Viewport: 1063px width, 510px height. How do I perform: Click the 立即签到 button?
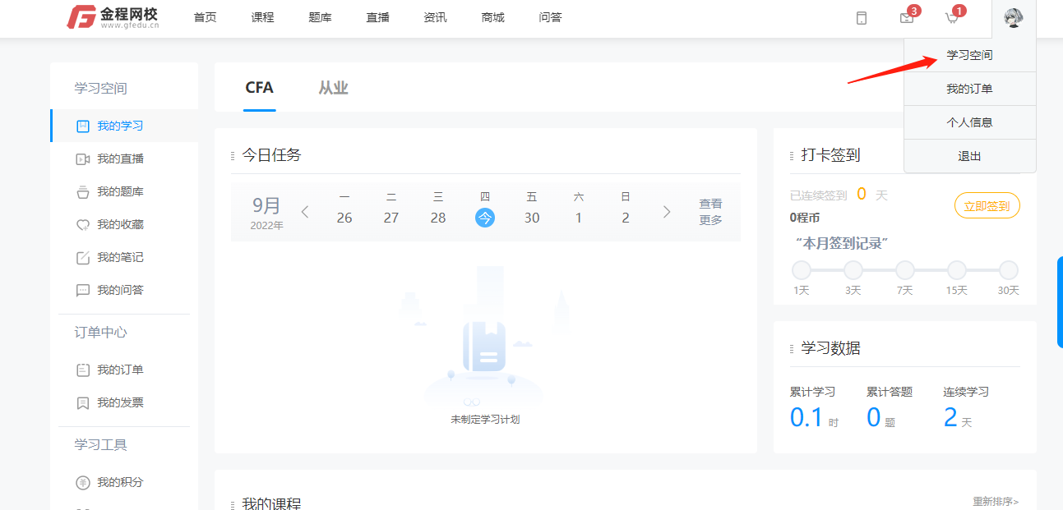coord(987,206)
